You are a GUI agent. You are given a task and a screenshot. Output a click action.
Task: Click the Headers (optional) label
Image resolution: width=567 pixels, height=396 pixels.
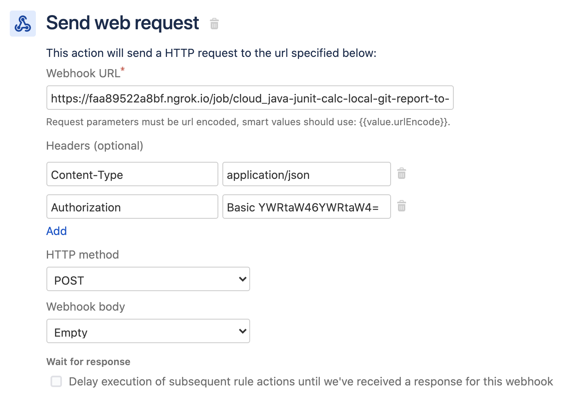click(95, 146)
